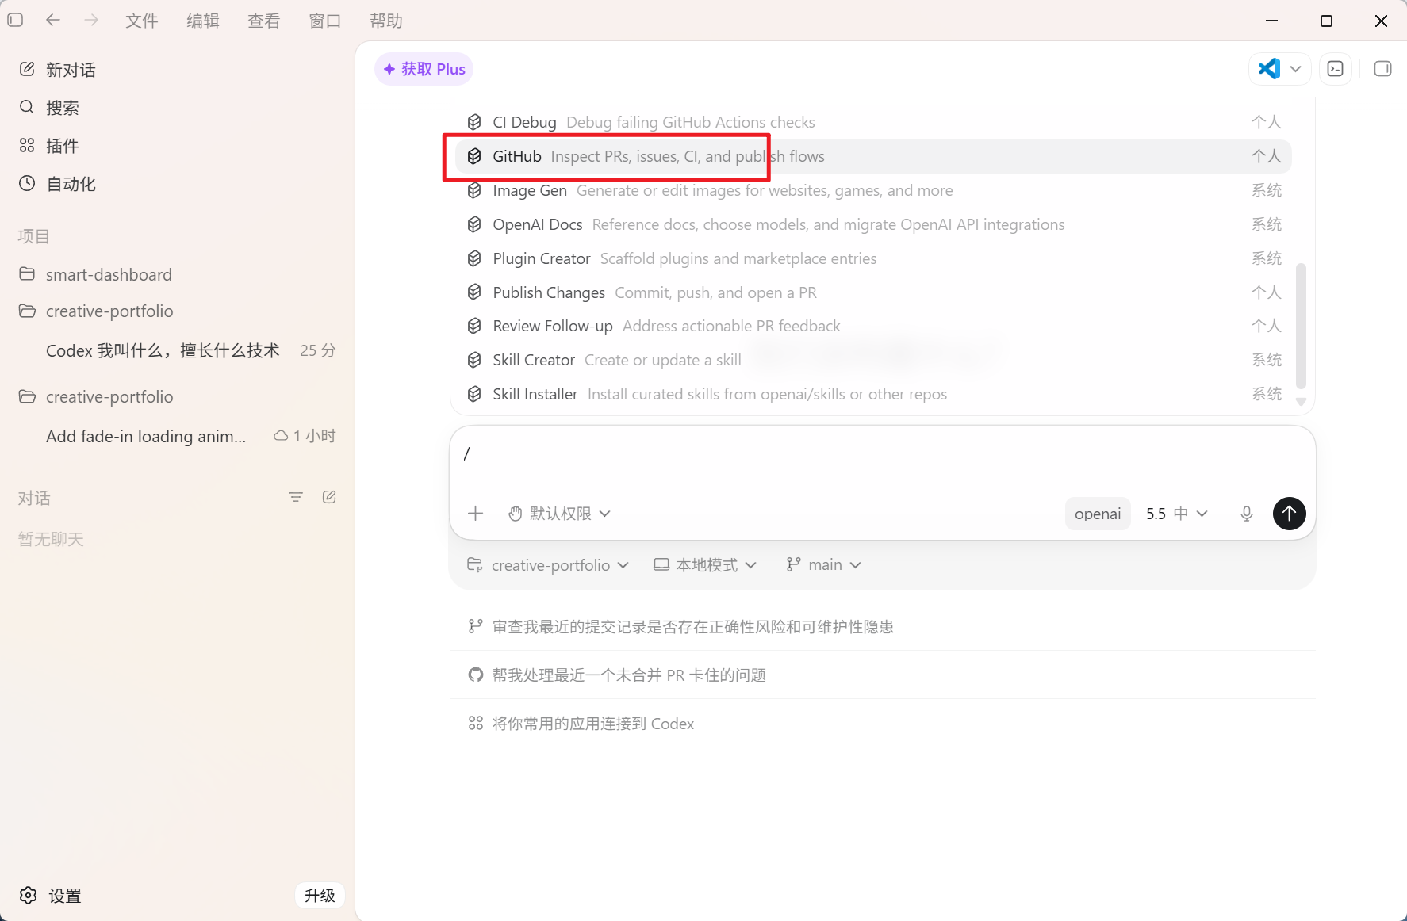Click the 项目 section header
The image size is (1407, 921).
coord(34,236)
